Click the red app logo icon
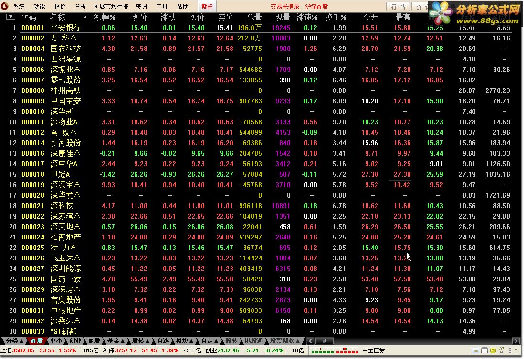Viewport: 524px width, 359px height. click(5, 6)
